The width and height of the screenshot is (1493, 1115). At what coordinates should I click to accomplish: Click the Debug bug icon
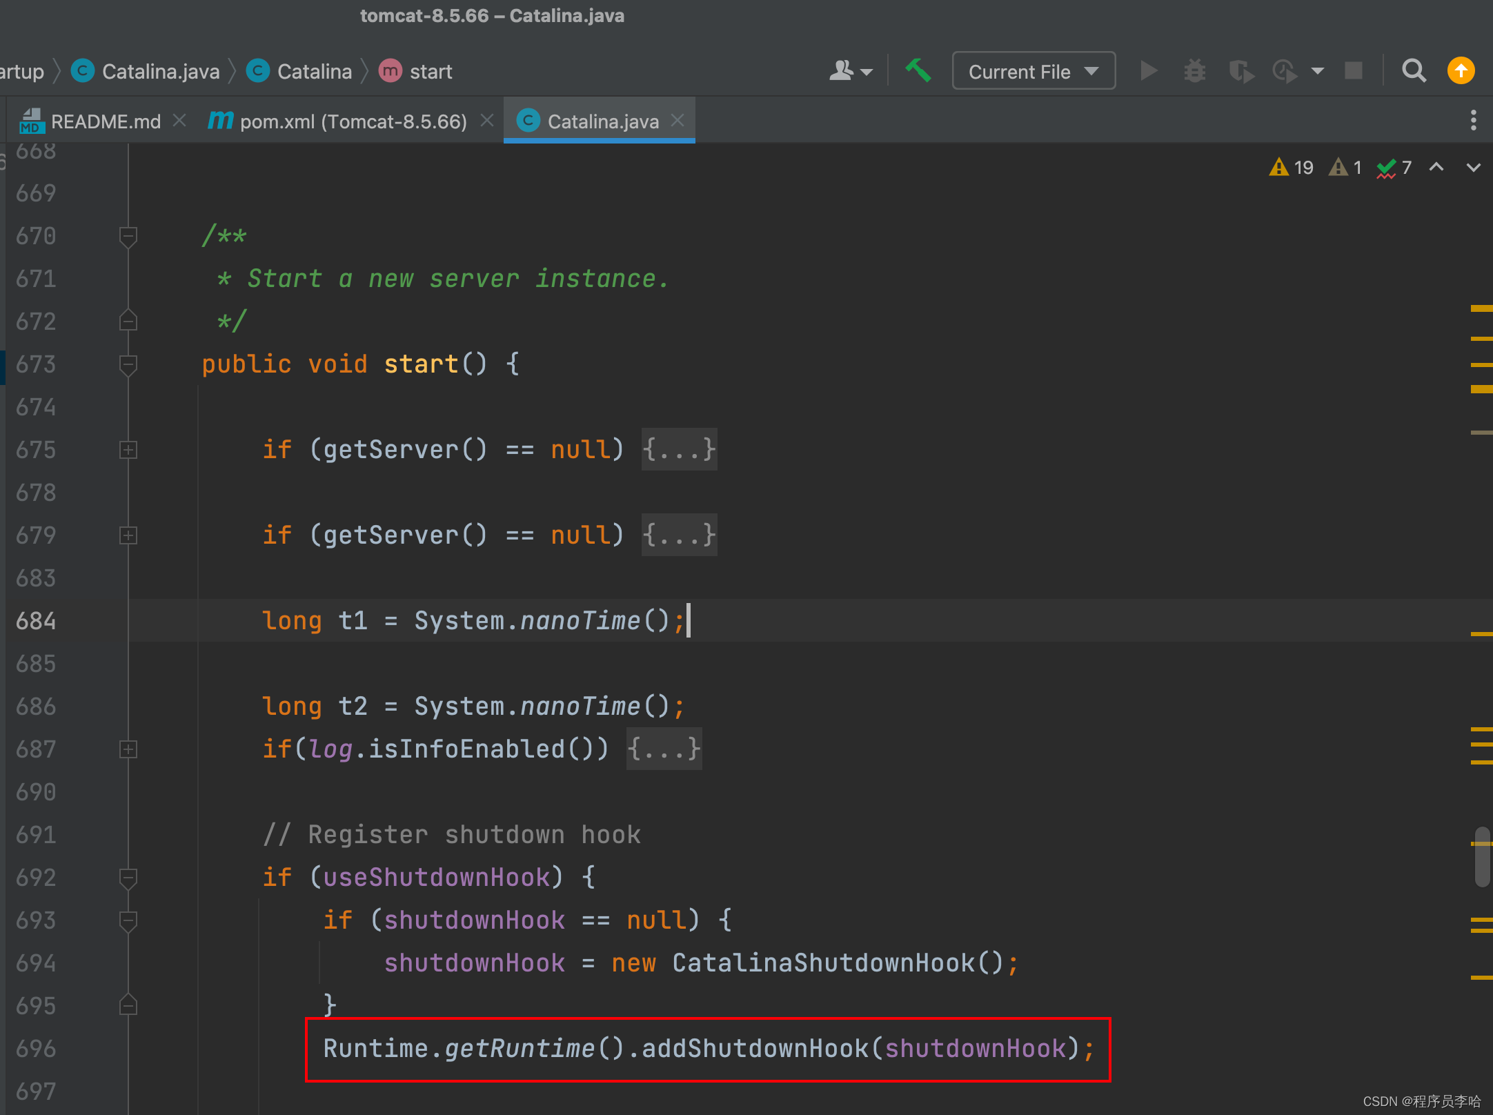point(1194,70)
